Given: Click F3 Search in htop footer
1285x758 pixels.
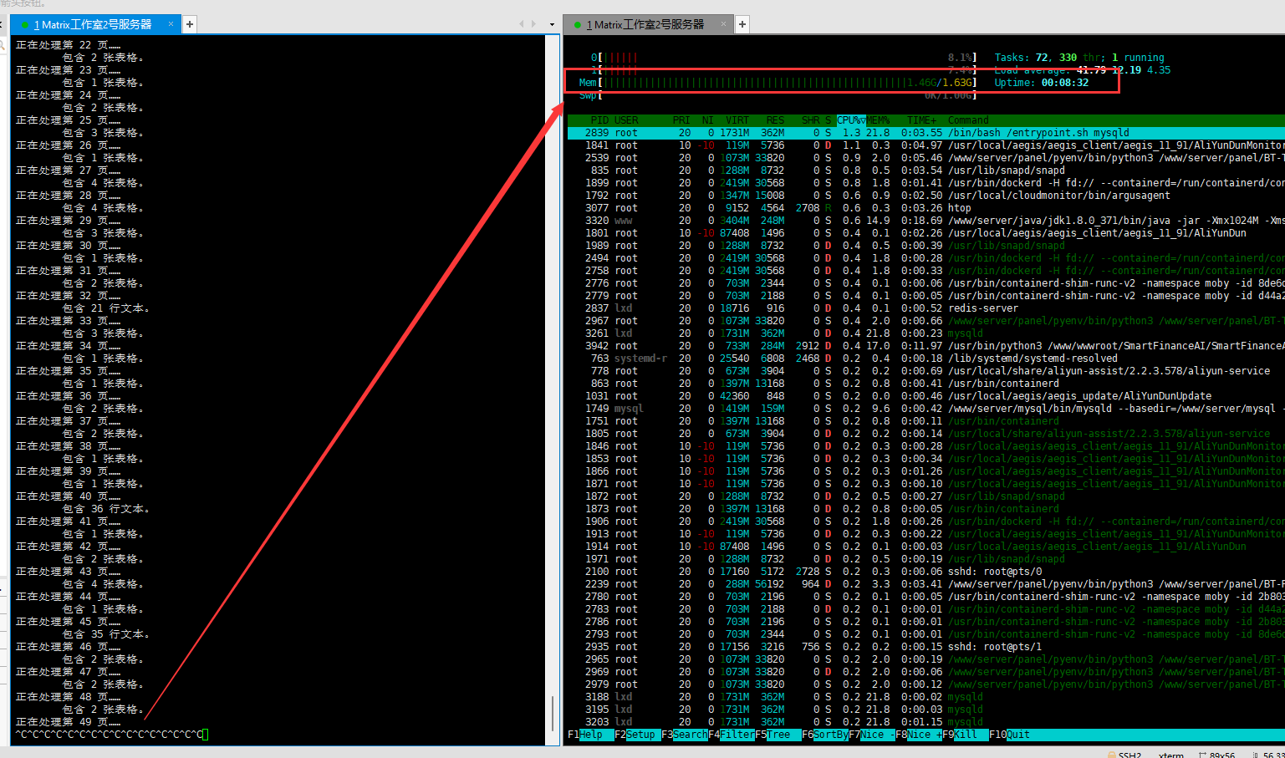Looking at the screenshot, I should point(685,735).
